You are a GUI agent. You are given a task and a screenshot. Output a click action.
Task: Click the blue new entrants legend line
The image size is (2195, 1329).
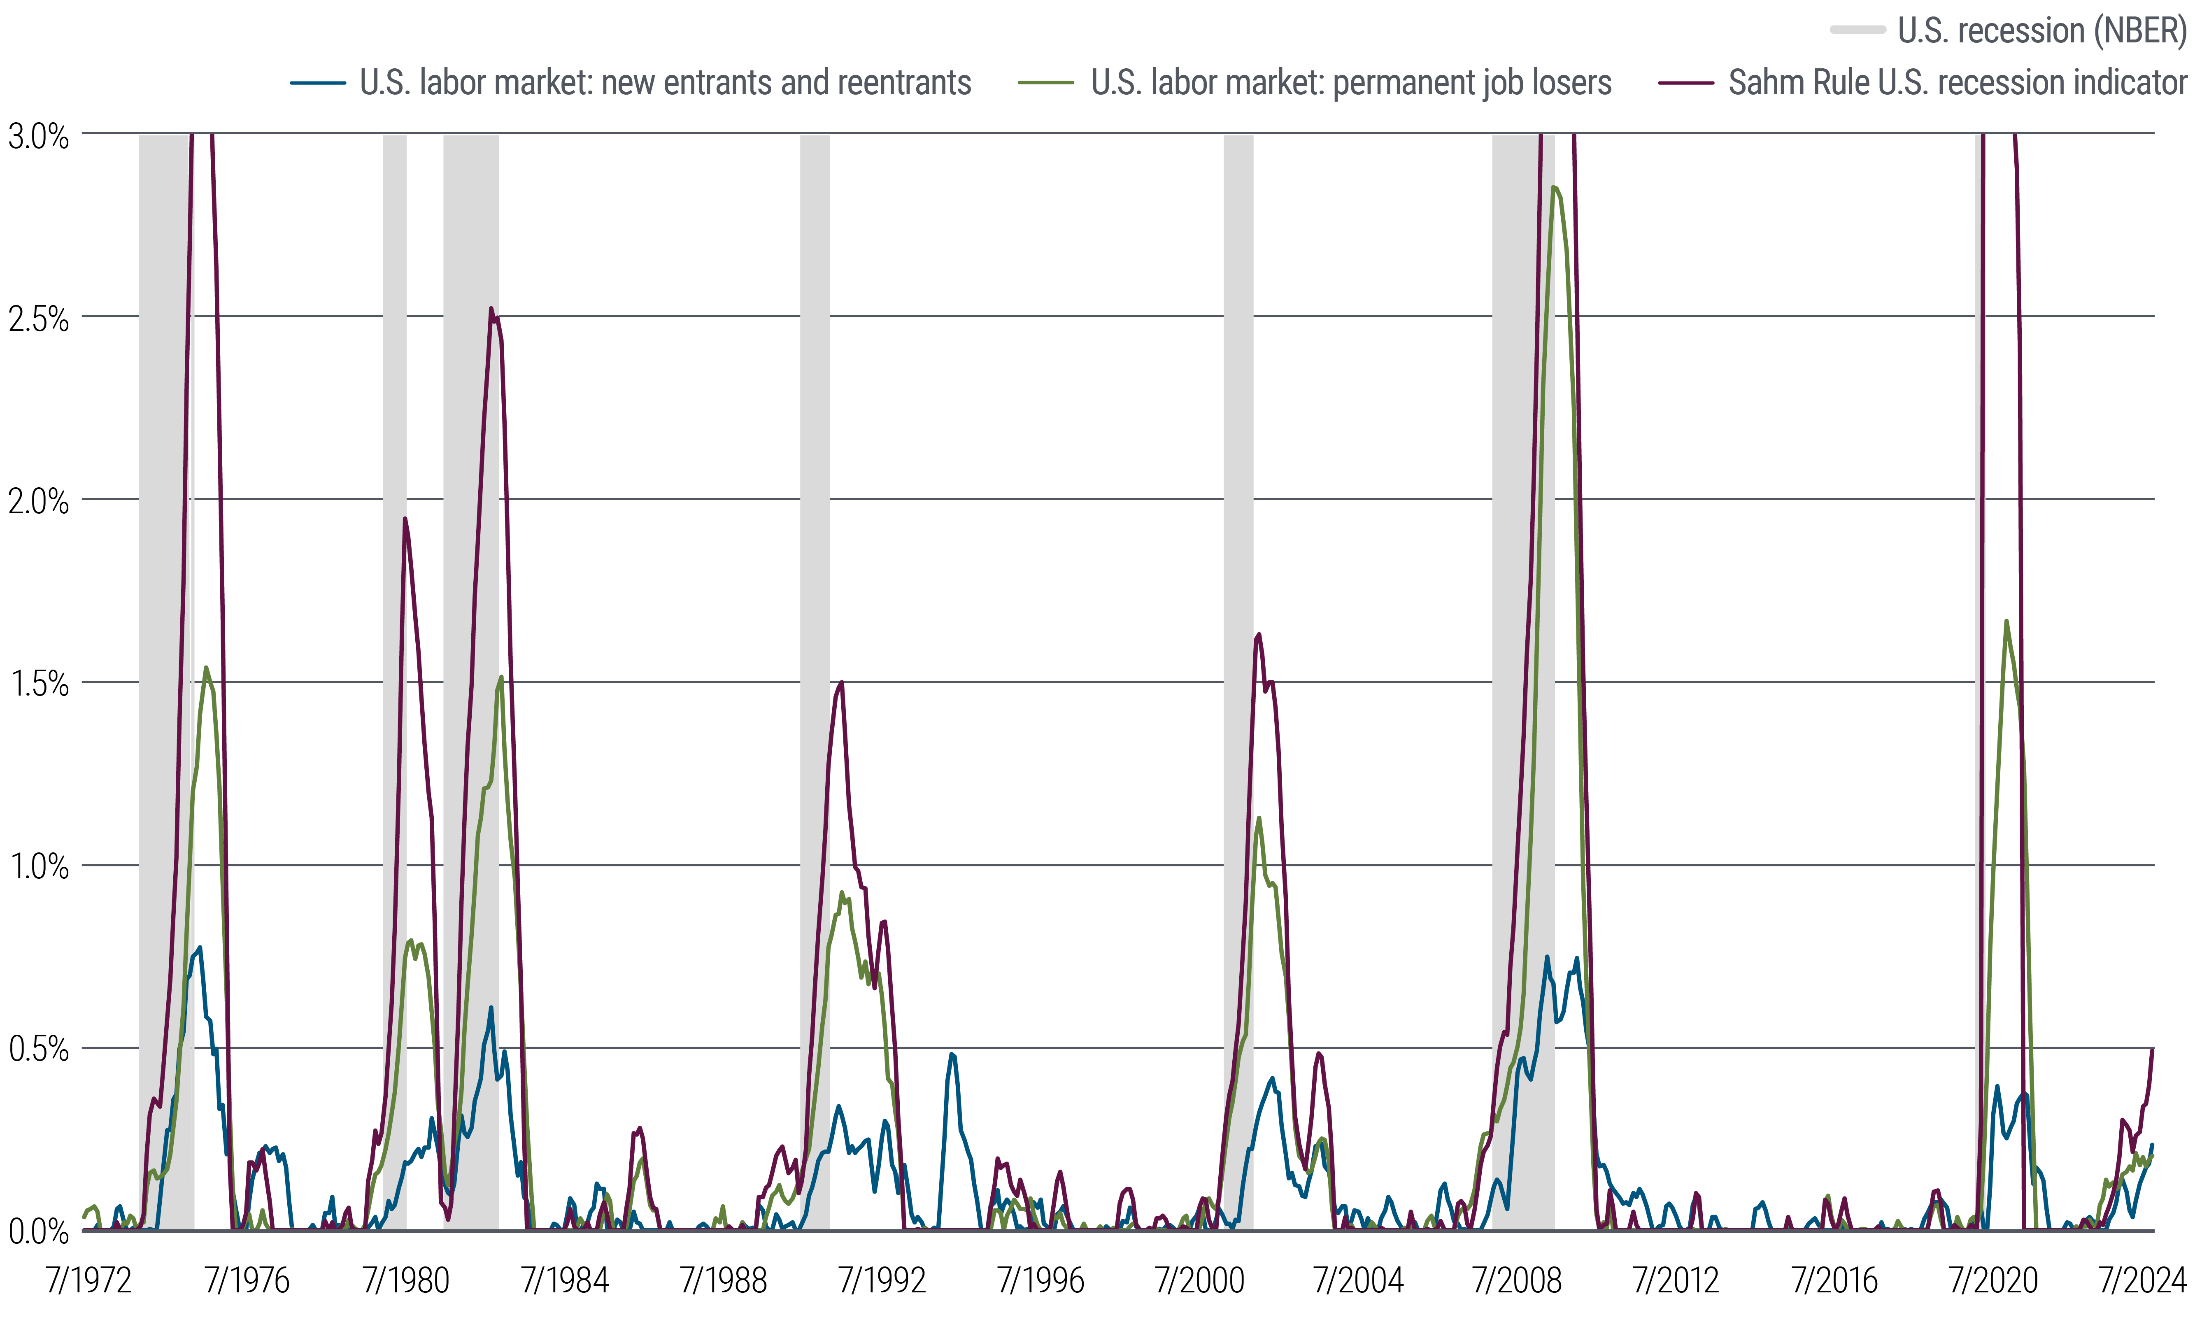[318, 83]
